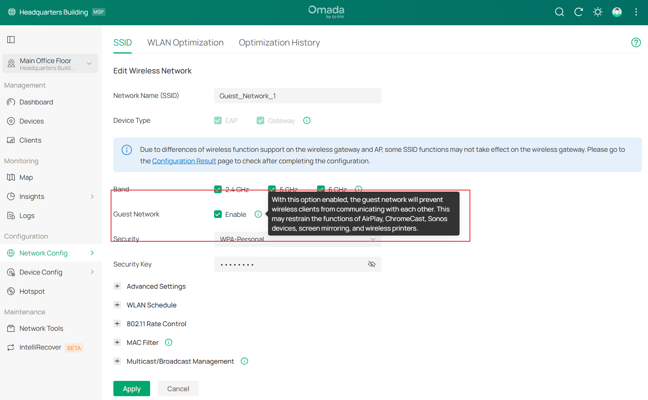The image size is (648, 400).
Task: Click the help question mark icon
Action: [636, 42]
